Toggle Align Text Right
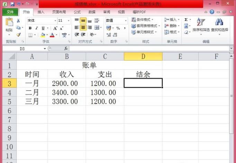236x163 pixels. tap(90, 28)
